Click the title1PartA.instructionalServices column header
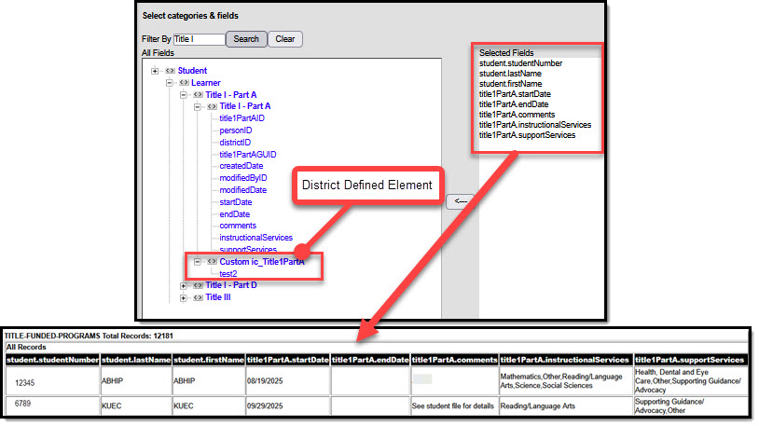 [566, 360]
